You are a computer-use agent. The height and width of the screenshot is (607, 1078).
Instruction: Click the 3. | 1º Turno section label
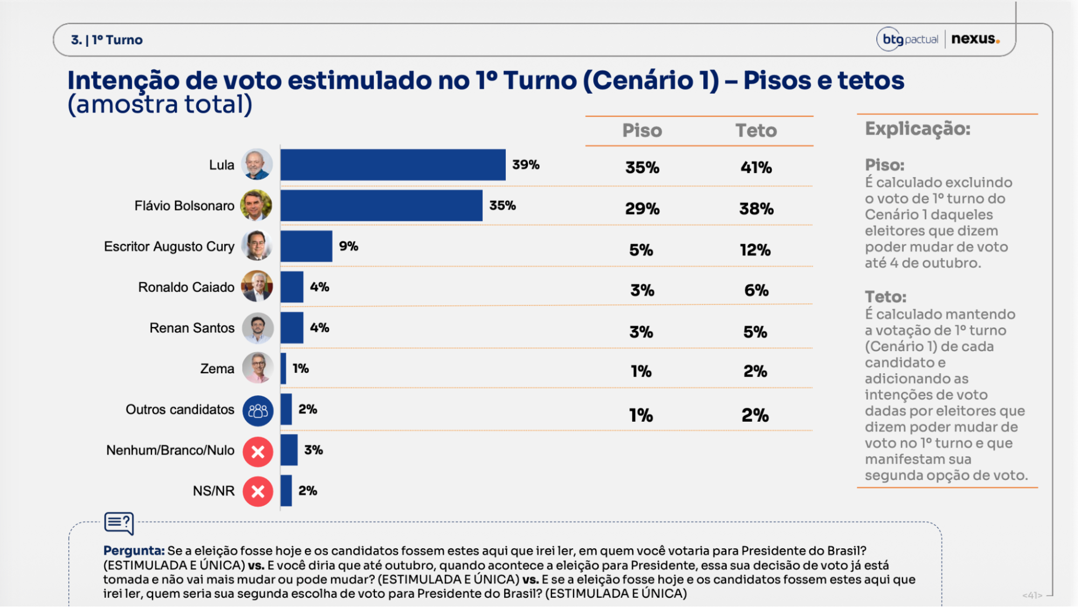tap(107, 40)
